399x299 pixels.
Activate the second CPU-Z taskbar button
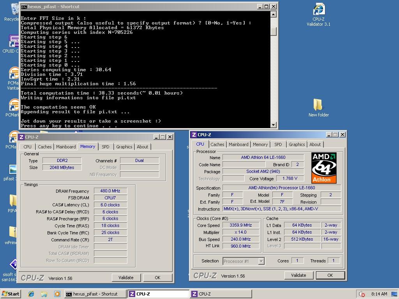coord(221,294)
